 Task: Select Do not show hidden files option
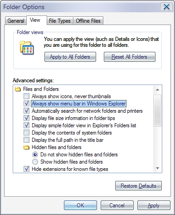click(35, 155)
